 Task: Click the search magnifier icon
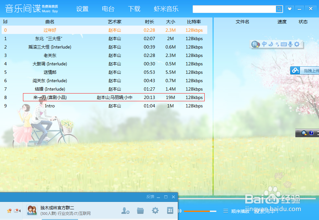[x=279, y=9]
